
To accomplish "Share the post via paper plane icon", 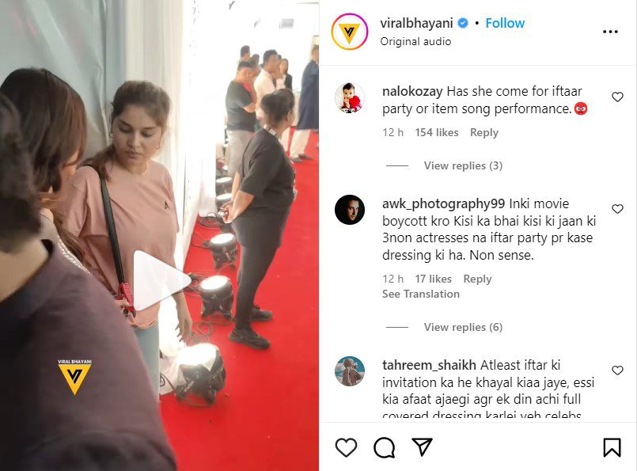I will click(x=422, y=447).
